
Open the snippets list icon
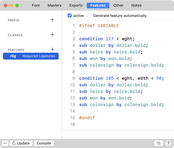pos(158,143)
